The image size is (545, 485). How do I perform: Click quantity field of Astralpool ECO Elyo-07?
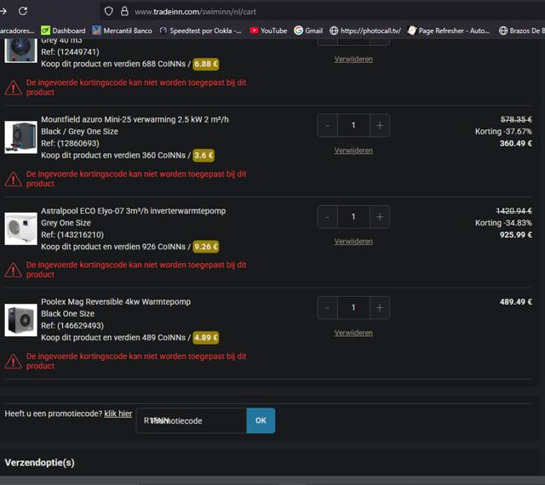pos(353,217)
